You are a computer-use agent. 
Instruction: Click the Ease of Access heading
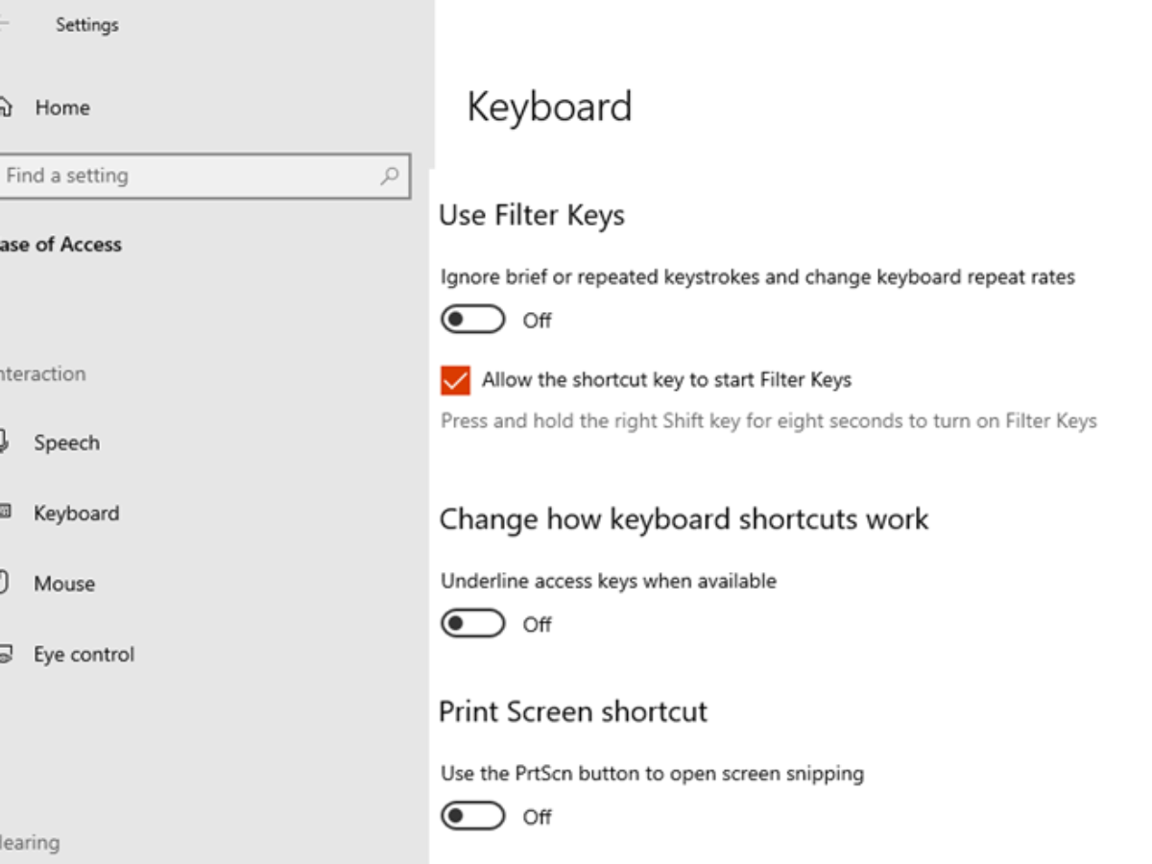(x=60, y=245)
